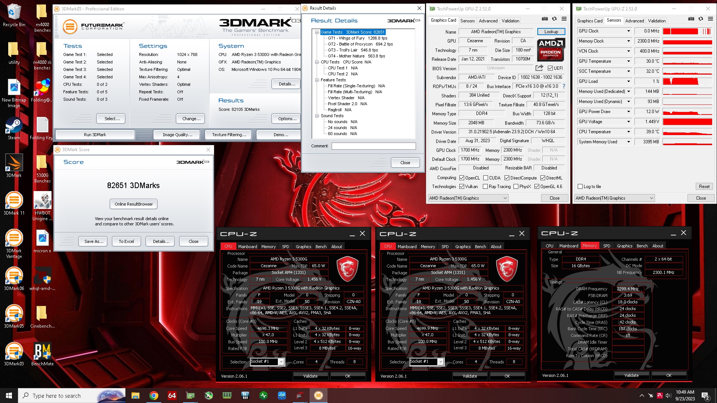717x403 pixels.
Task: Open the Folding@home desktop shortcut
Action: (42, 90)
